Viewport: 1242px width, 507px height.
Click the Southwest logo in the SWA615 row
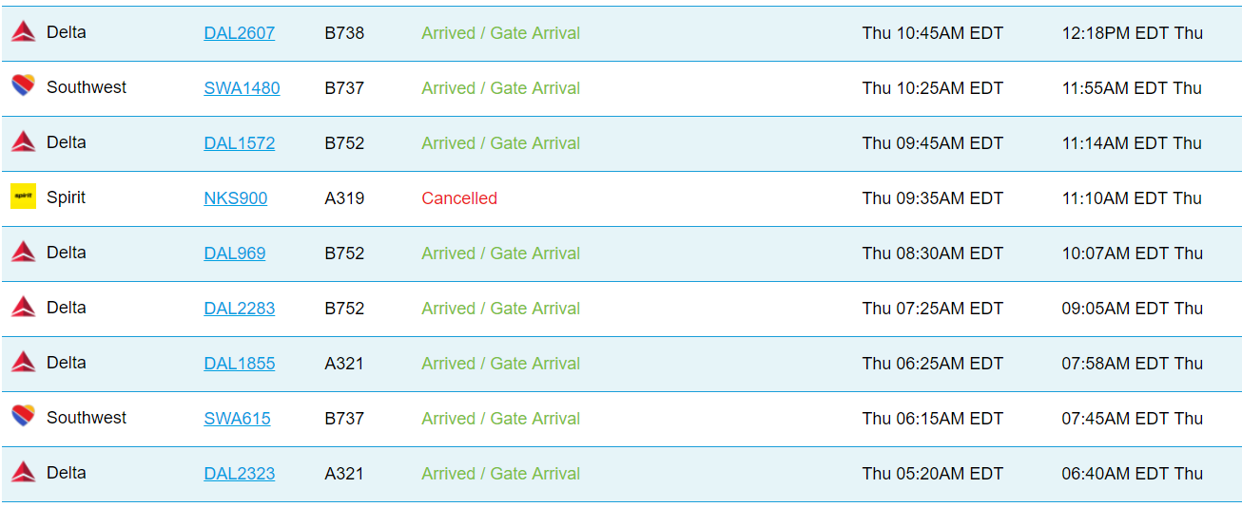point(23,417)
